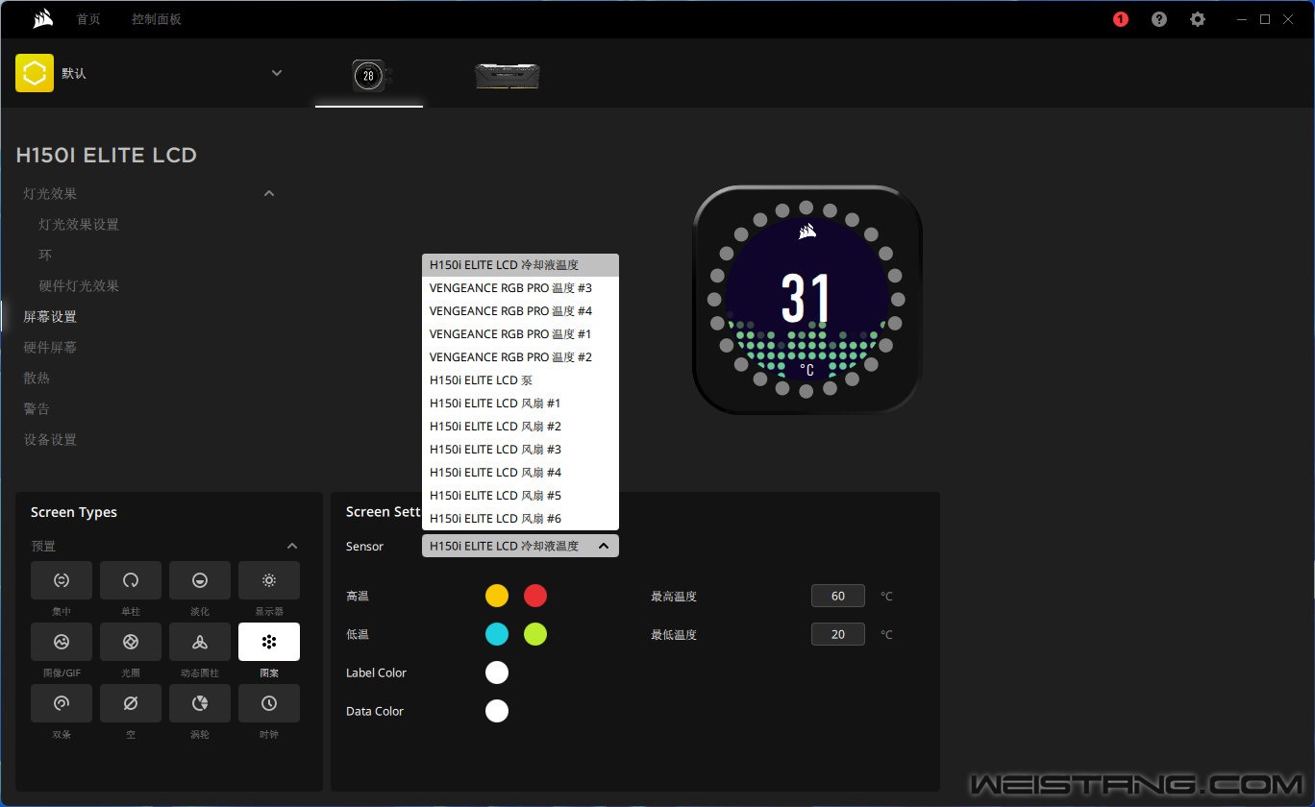This screenshot has width=1315, height=807.
Task: Choose H150i ELITE LCD 风扇 #6
Action: point(520,519)
